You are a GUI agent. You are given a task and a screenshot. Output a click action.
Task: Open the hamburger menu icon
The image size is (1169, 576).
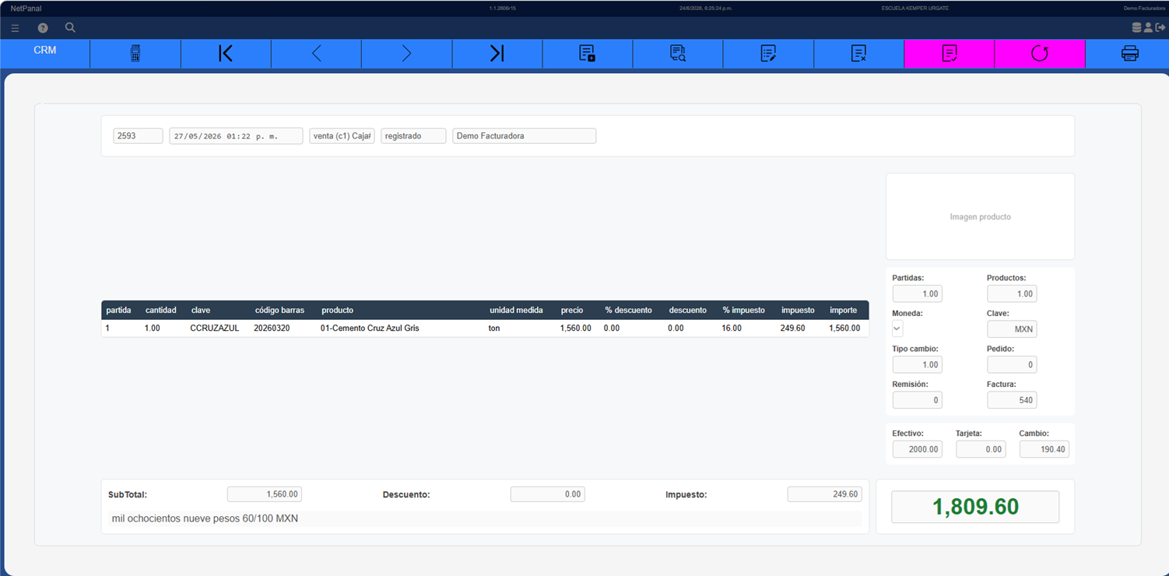[x=15, y=28]
